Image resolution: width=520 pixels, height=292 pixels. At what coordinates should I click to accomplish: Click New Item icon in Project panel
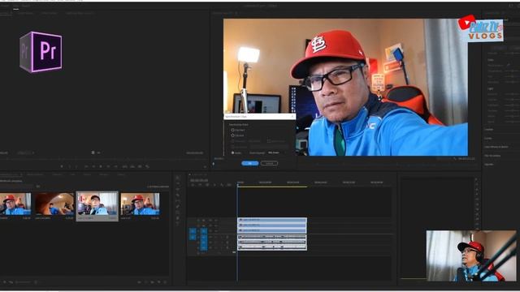point(159,282)
